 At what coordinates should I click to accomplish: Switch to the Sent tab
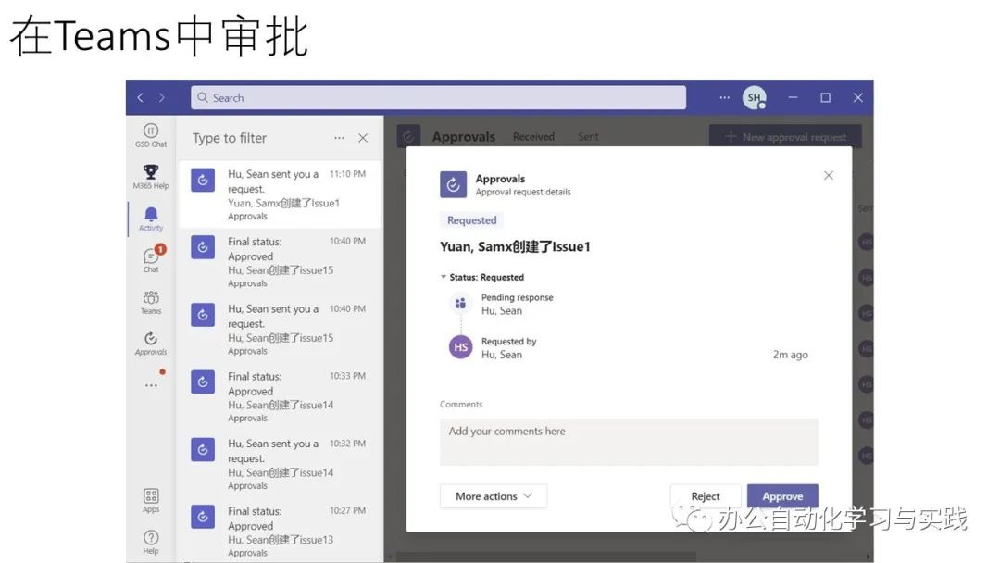coord(587,136)
